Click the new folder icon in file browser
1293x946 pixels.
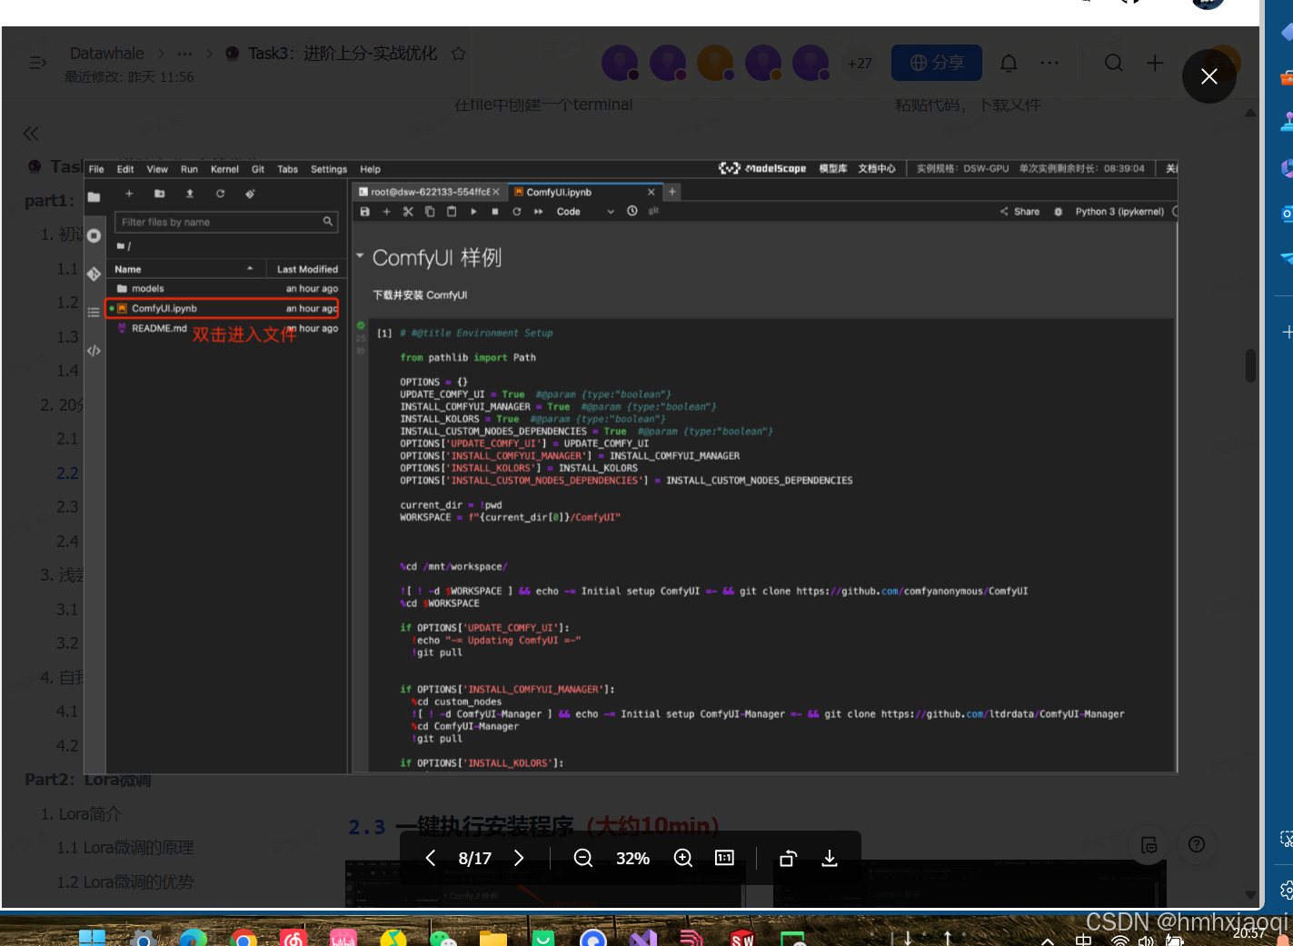[x=159, y=194]
